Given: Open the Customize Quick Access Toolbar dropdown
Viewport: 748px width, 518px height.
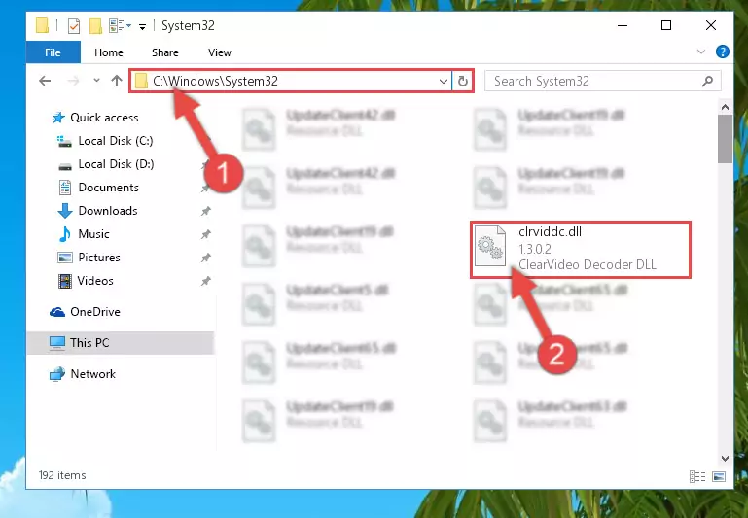Looking at the screenshot, I should tap(142, 26).
